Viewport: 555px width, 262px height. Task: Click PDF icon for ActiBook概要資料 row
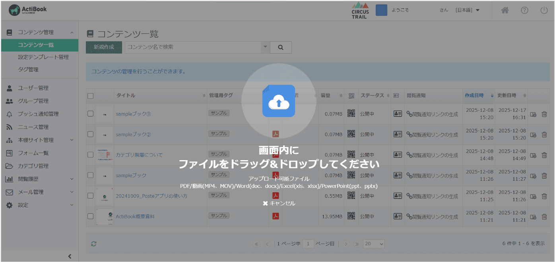[276, 216]
